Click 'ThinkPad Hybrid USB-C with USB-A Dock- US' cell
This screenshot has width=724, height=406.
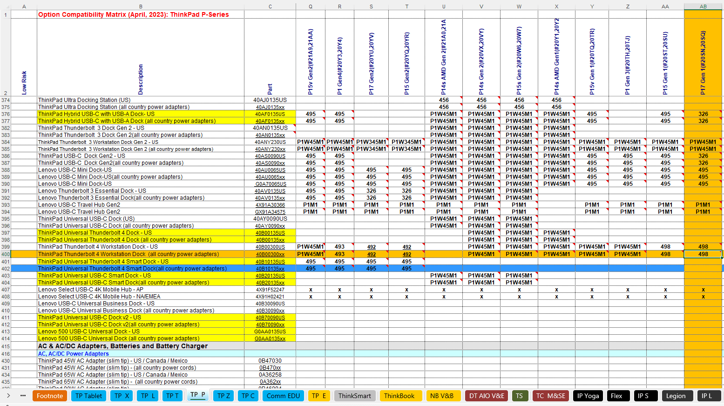[141, 114]
